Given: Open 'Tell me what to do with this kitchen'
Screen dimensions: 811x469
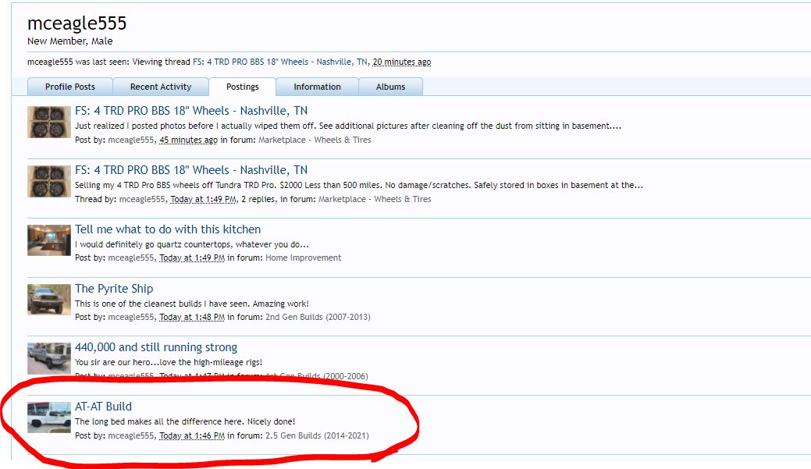Looking at the screenshot, I should pyautogui.click(x=168, y=229).
